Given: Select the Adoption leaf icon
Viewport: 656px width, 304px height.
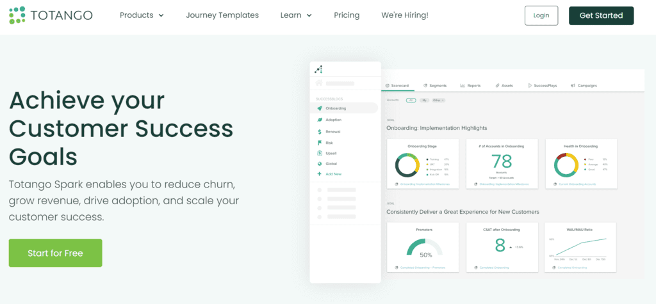Looking at the screenshot, I should click(x=320, y=120).
